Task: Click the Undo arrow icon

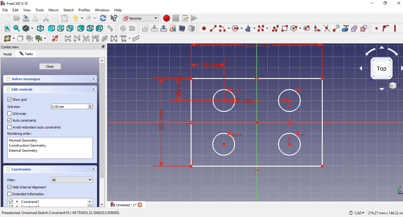Action: click(75, 18)
